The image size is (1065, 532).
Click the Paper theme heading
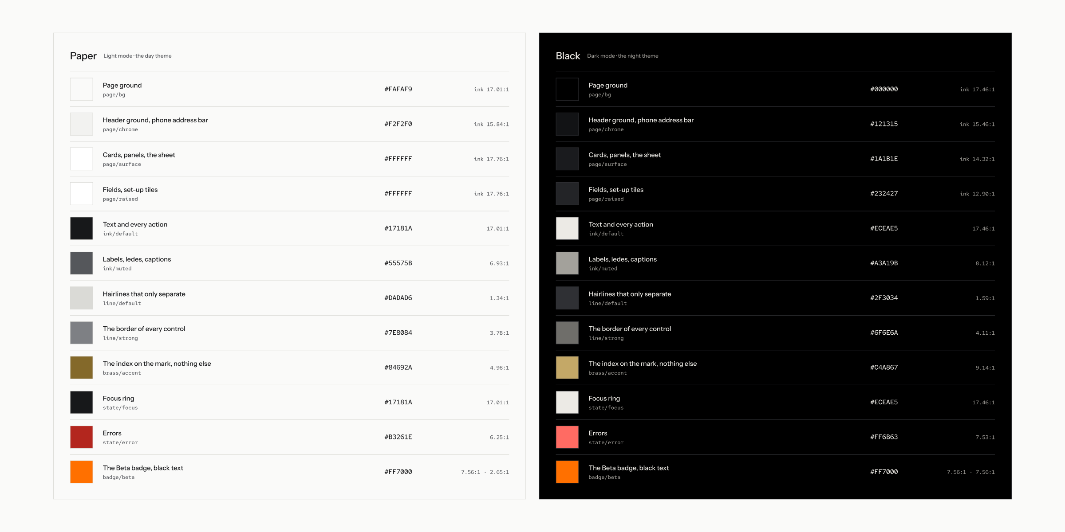(x=83, y=56)
